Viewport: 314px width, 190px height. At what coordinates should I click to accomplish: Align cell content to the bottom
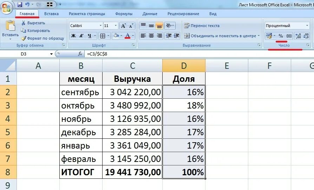coord(159,26)
